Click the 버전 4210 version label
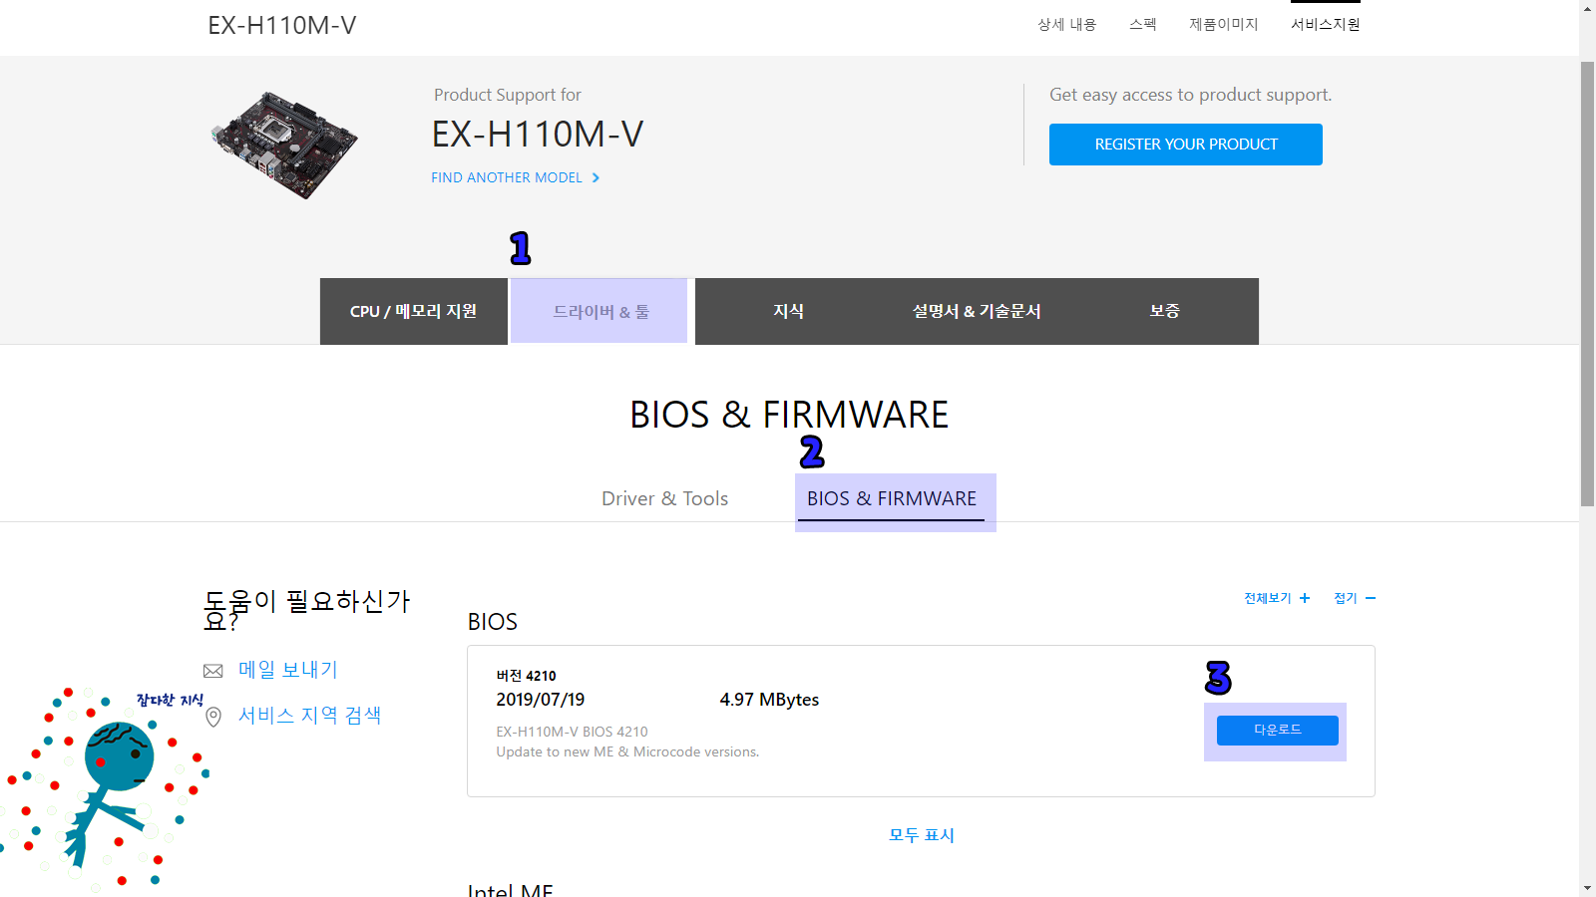 click(527, 676)
